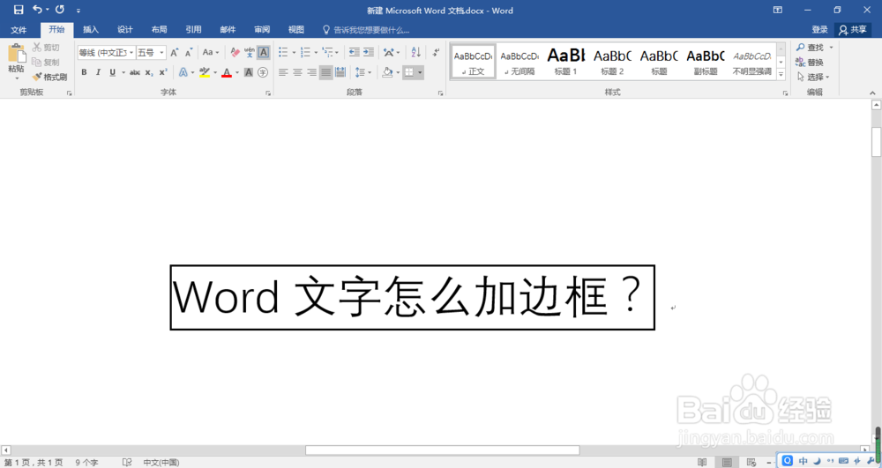
Task: Click the sort A-Z icon
Action: pyautogui.click(x=415, y=52)
